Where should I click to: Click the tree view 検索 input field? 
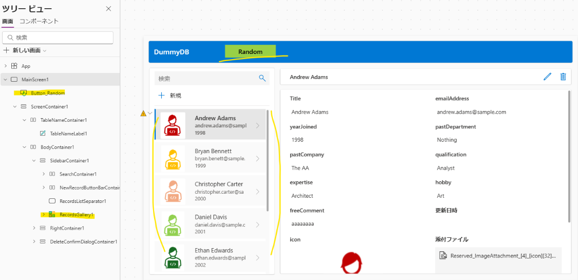(x=58, y=38)
